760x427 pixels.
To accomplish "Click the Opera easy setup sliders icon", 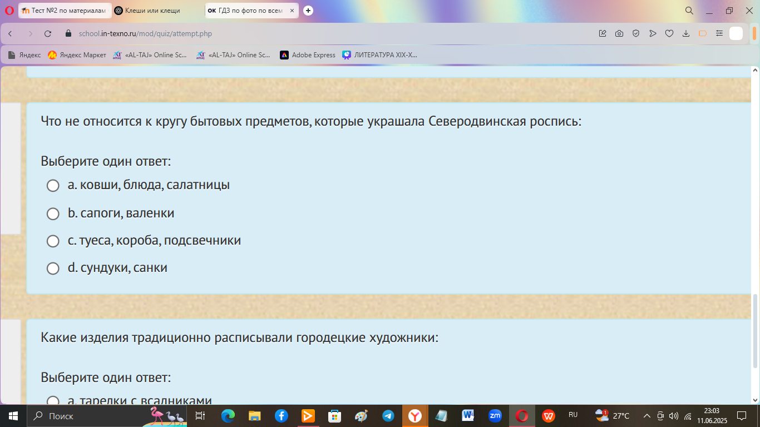I will click(x=719, y=33).
